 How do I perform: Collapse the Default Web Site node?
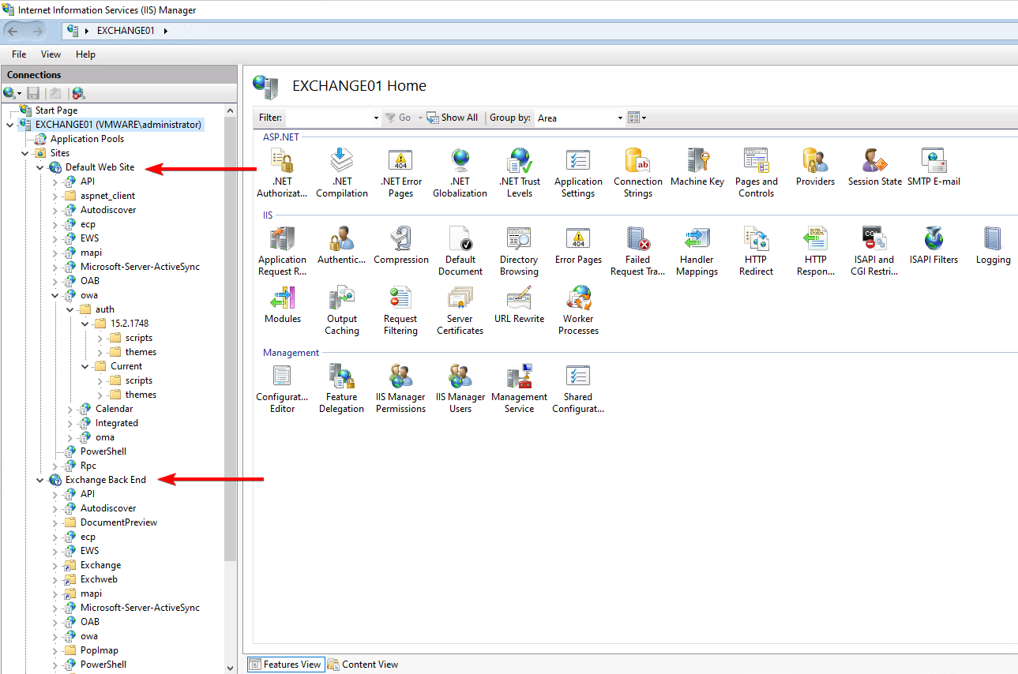tap(40, 167)
